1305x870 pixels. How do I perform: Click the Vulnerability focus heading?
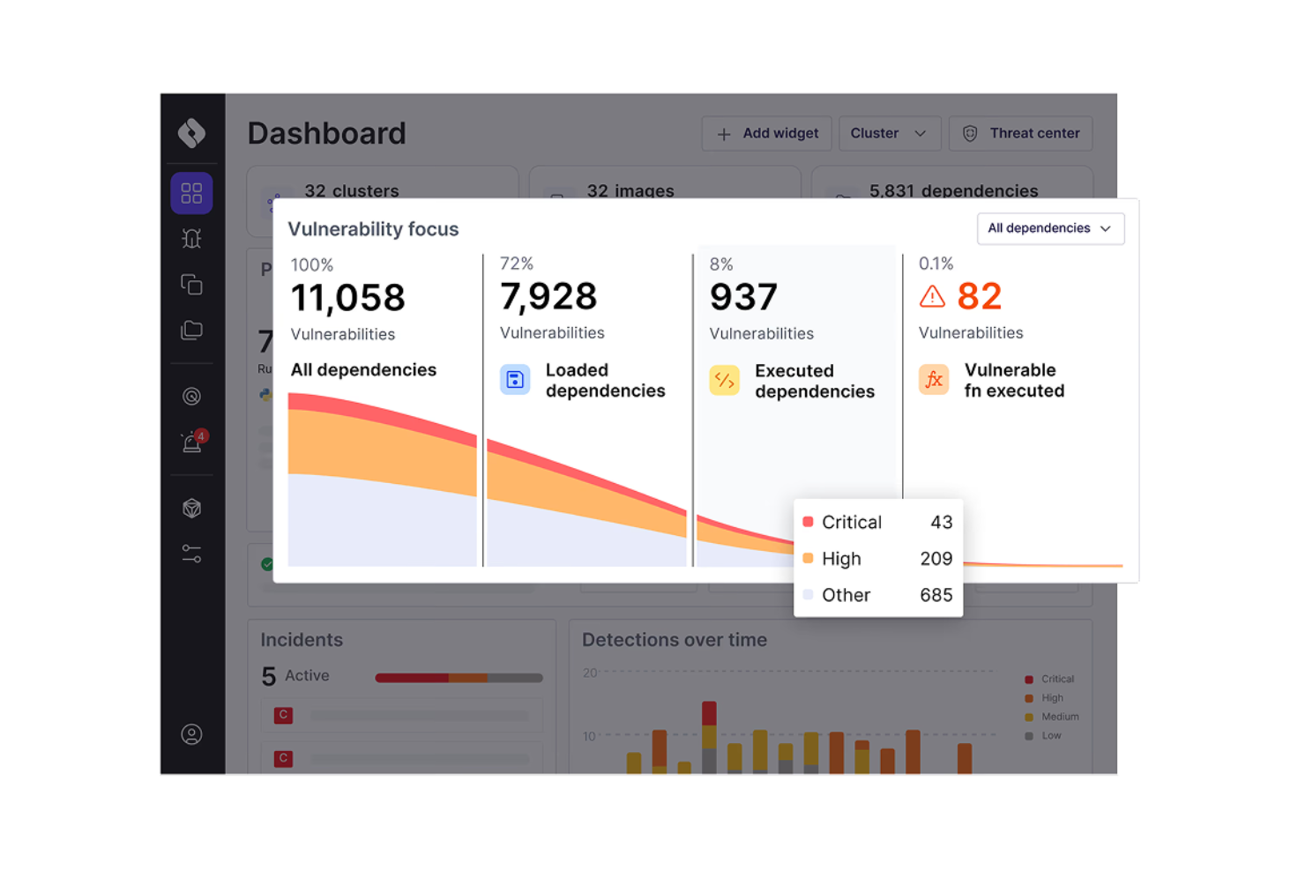pos(373,229)
